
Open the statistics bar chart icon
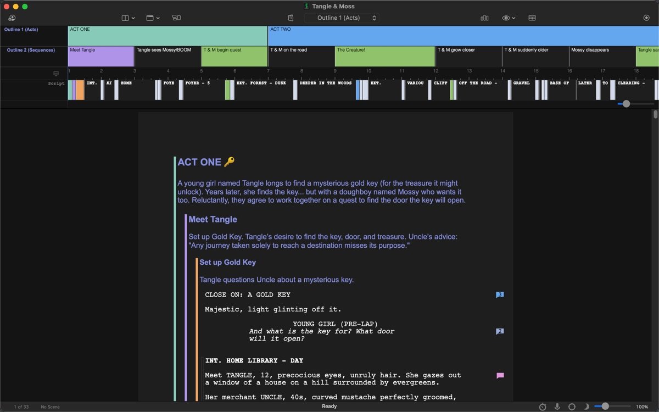[484, 18]
